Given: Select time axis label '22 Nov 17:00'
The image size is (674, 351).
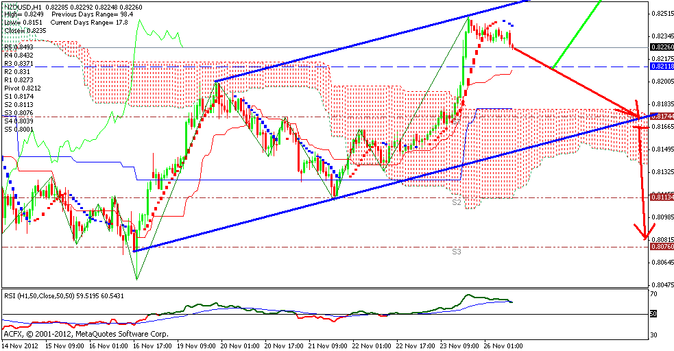Looking at the screenshot, I should coord(416,346).
